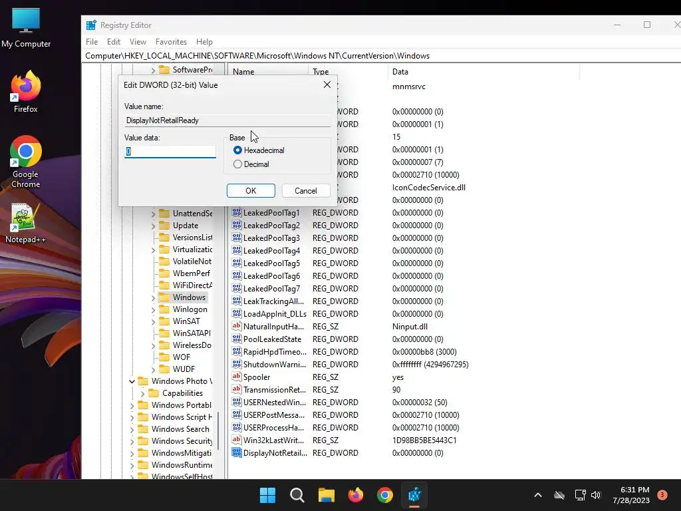Open the Windows Start menu
681x511 pixels.
point(267,495)
